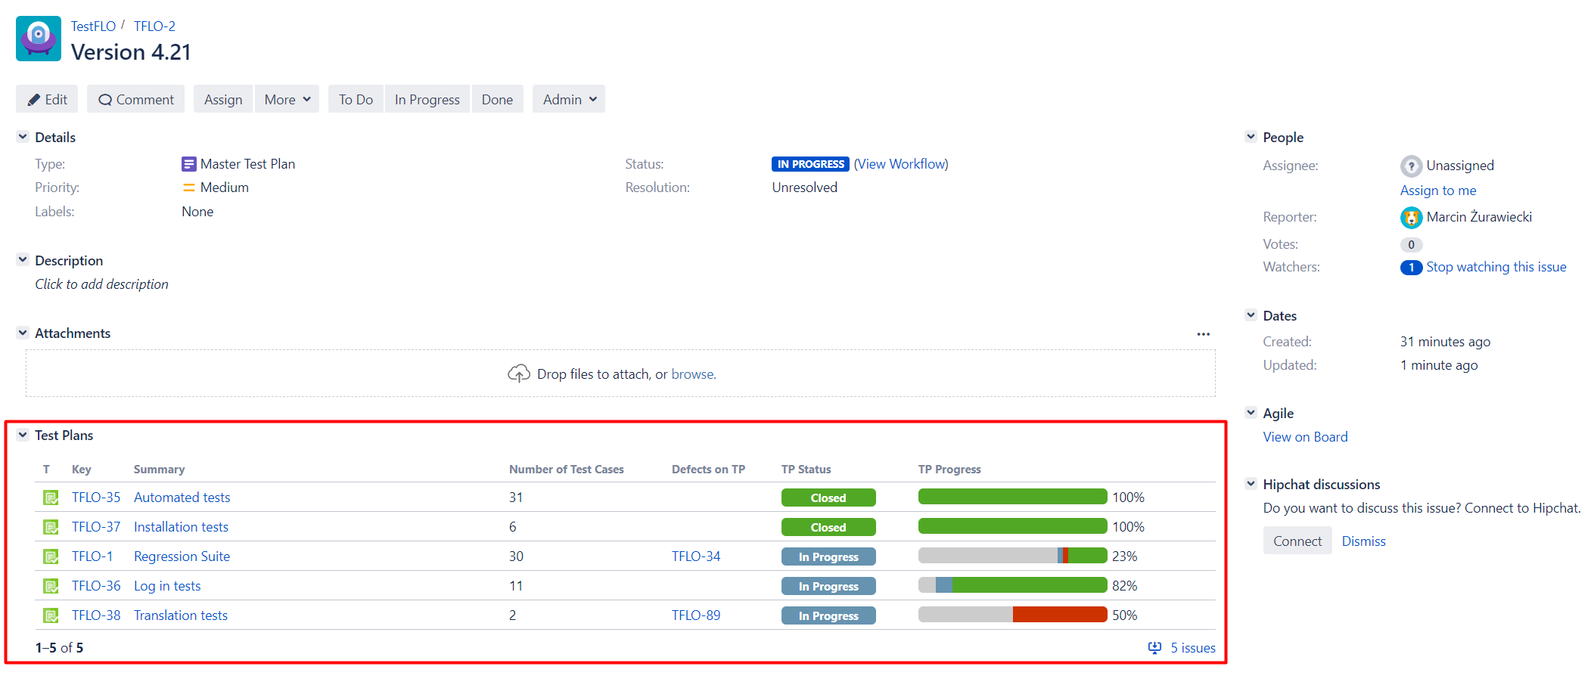Collapse the Test Plans section
Image resolution: width=1594 pixels, height=682 pixels.
point(22,435)
